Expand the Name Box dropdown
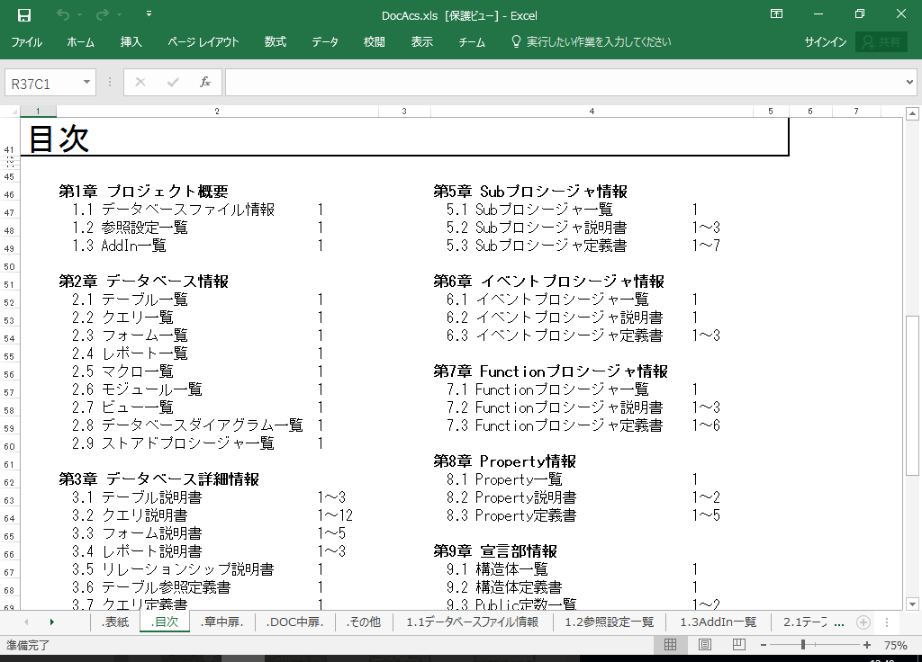922x662 pixels. point(87,83)
